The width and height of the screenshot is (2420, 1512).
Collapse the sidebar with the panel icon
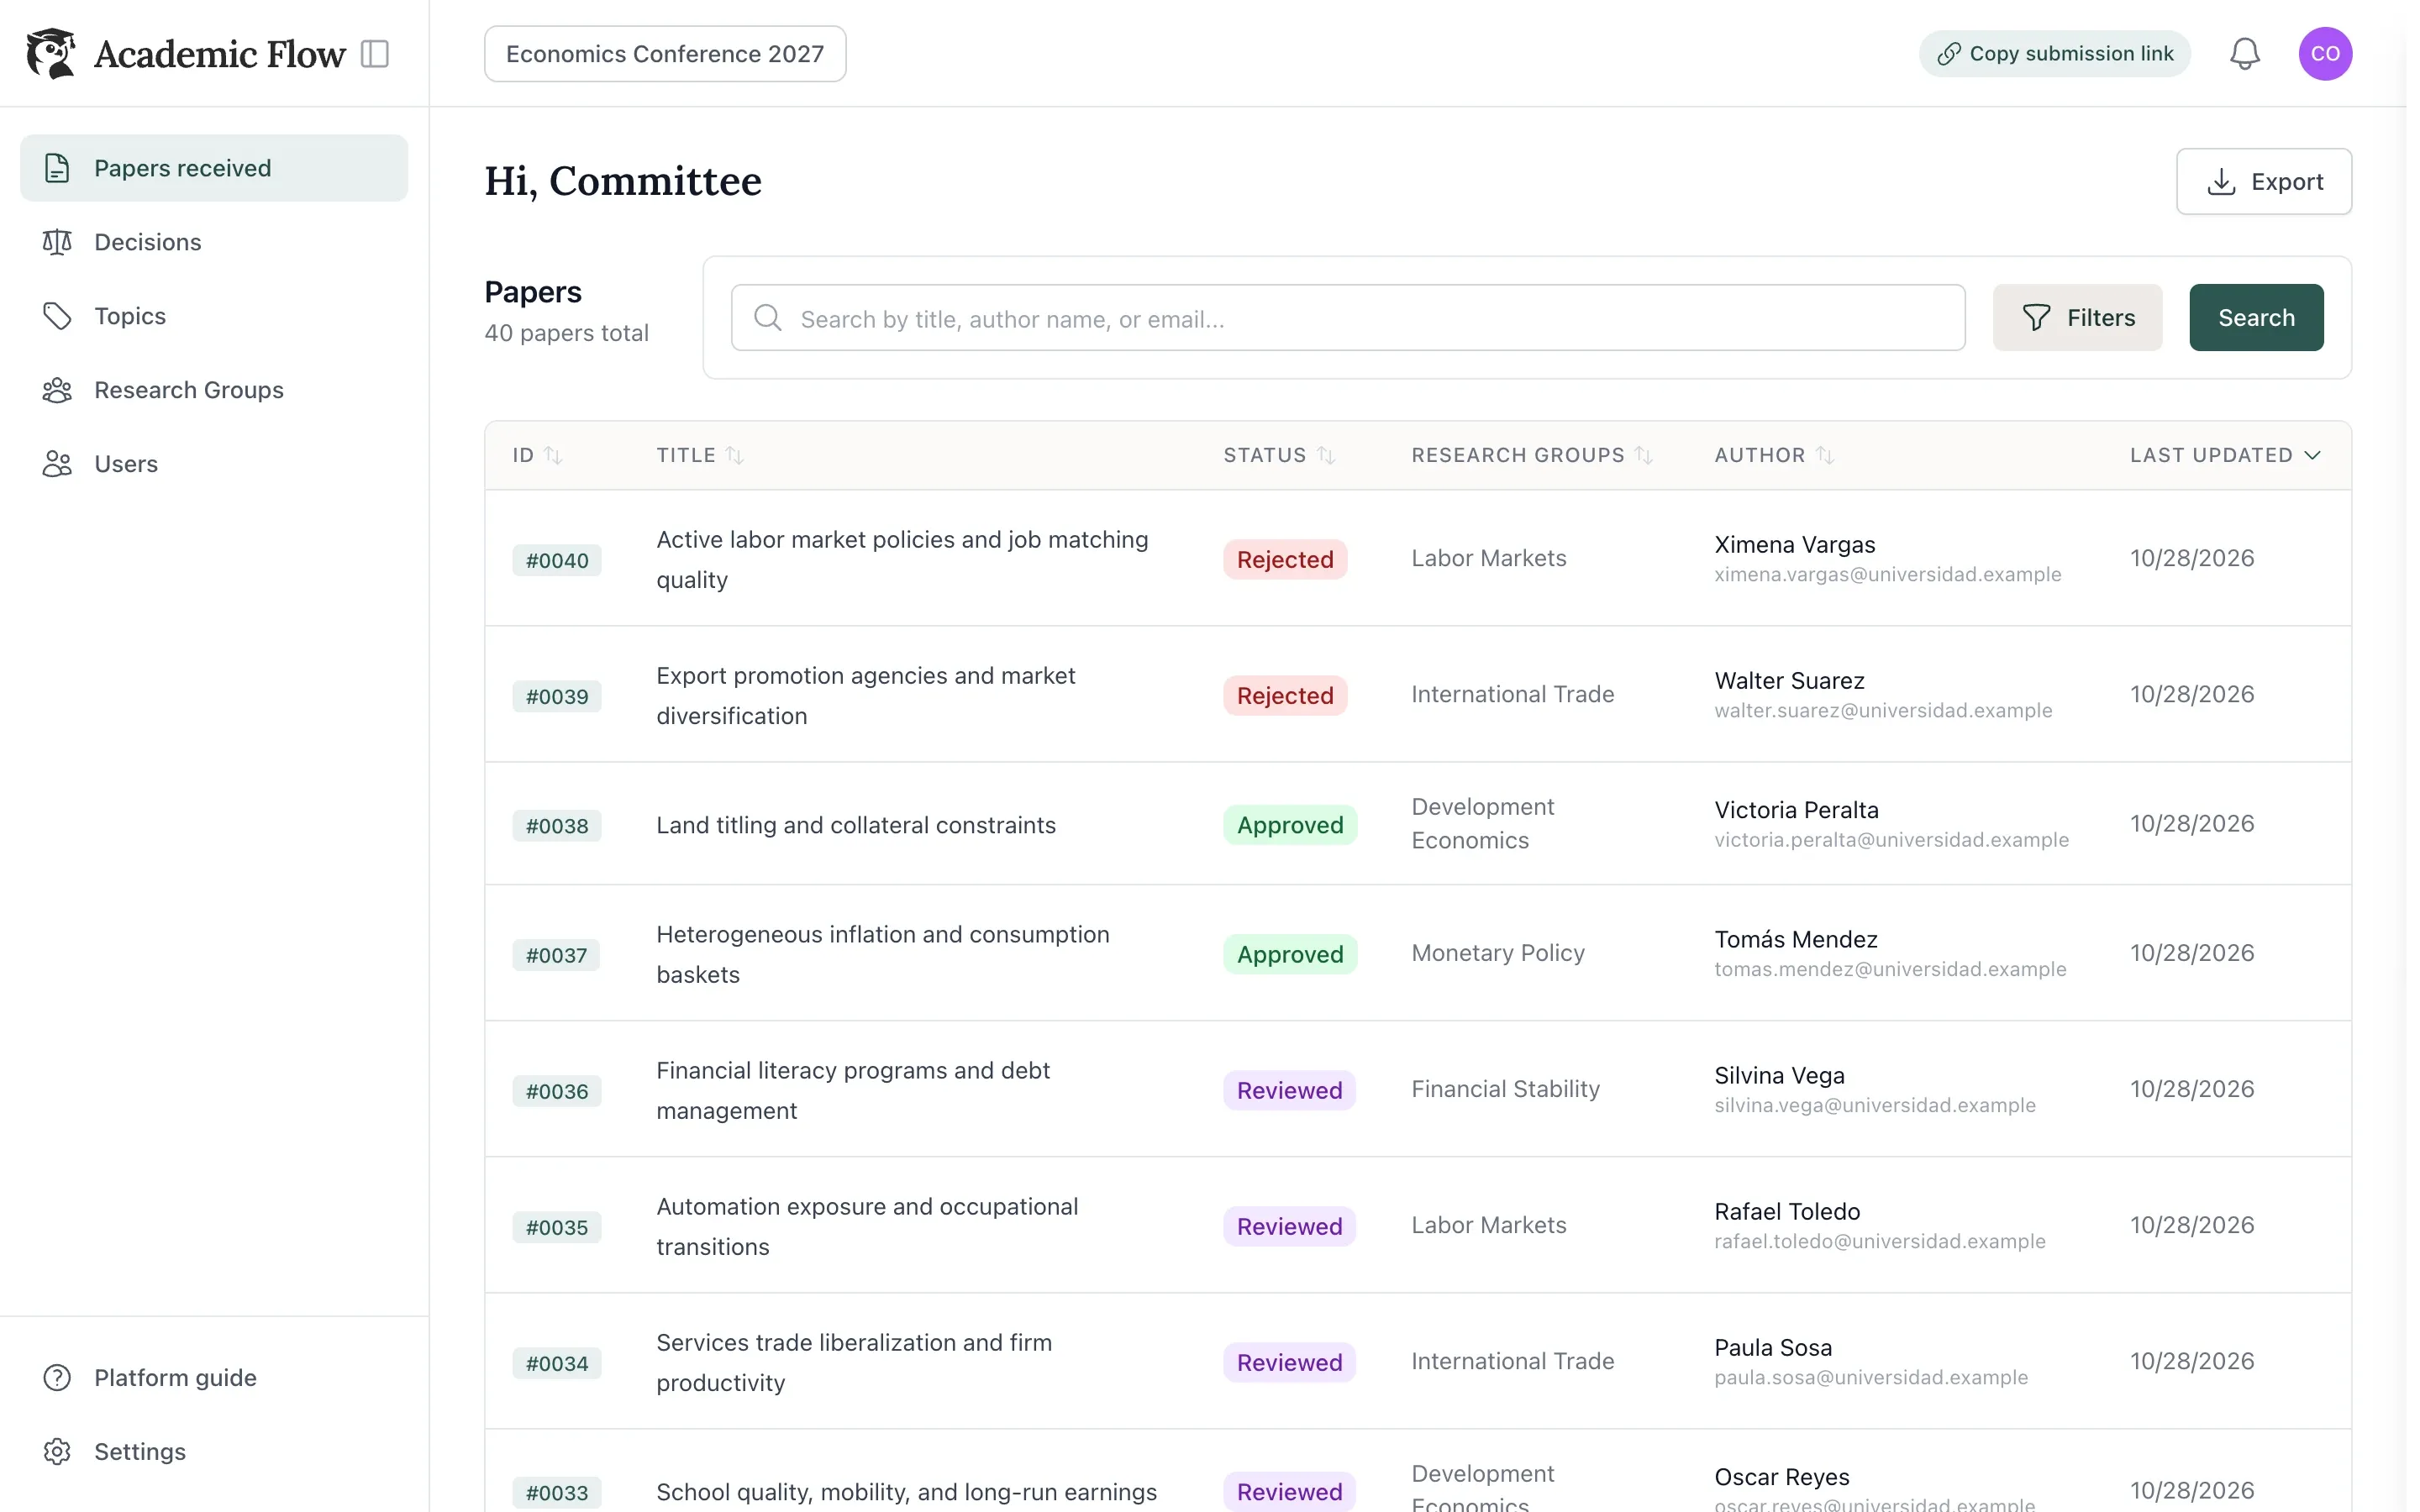[375, 54]
